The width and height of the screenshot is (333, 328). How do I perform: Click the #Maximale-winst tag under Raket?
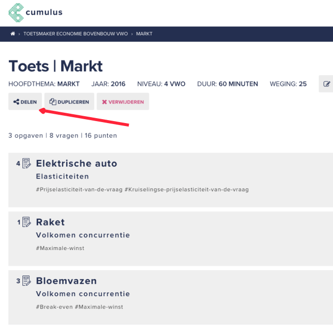(x=60, y=248)
